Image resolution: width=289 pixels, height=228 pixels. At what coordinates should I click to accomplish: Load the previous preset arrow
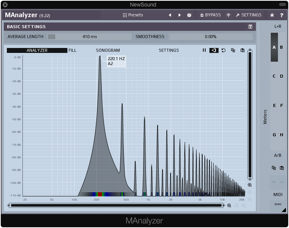pos(170,15)
